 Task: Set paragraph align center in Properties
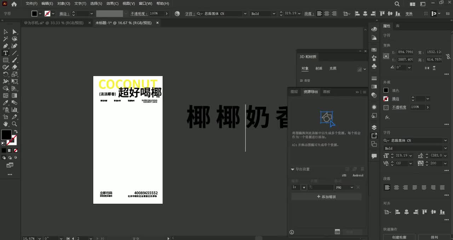pos(396,187)
